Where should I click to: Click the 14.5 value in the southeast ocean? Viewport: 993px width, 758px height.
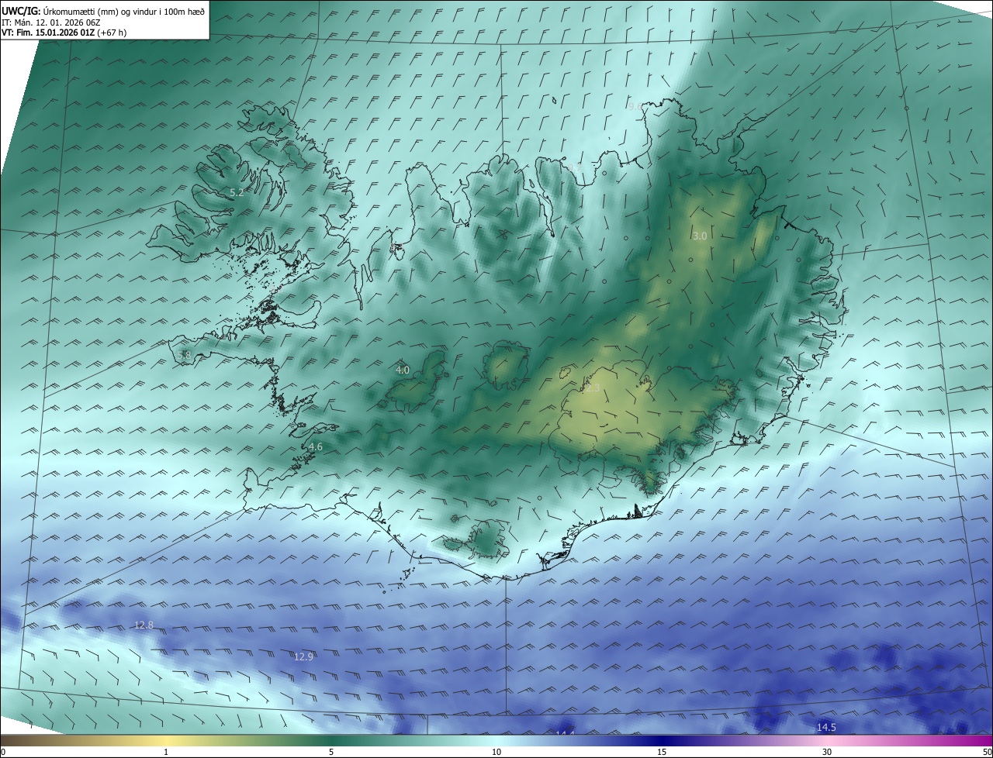826,727
